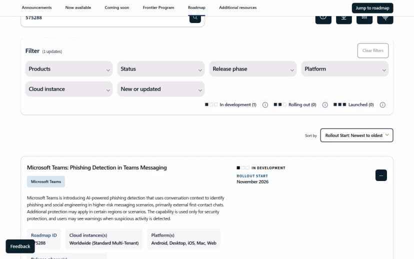This screenshot has height=259, width=414.
Task: Go to the Announcements tab
Action: click(x=36, y=7)
